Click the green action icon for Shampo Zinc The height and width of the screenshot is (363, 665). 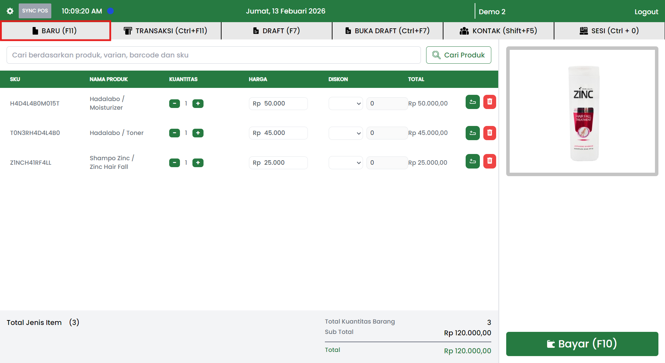[x=472, y=161]
